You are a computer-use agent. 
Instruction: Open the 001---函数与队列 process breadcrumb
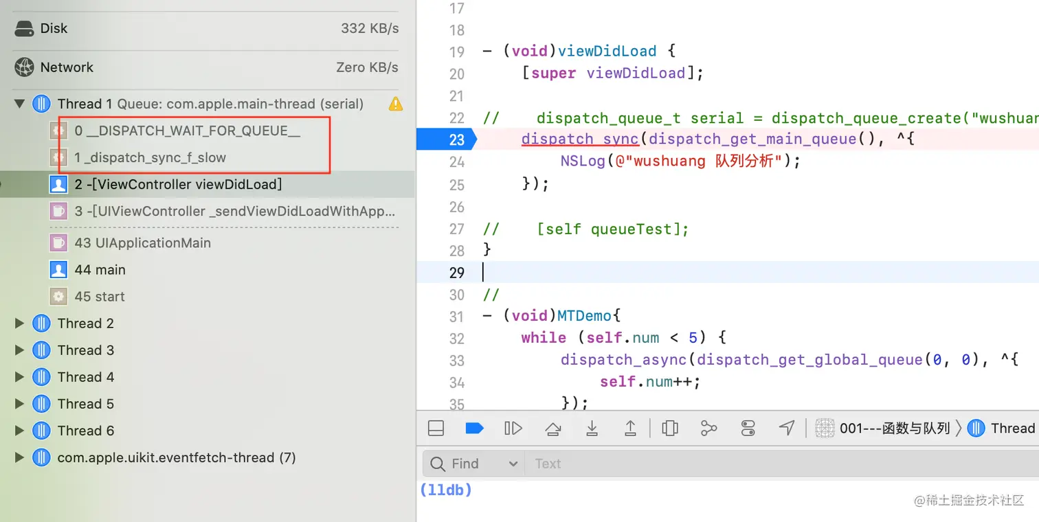pyautogui.click(x=895, y=429)
